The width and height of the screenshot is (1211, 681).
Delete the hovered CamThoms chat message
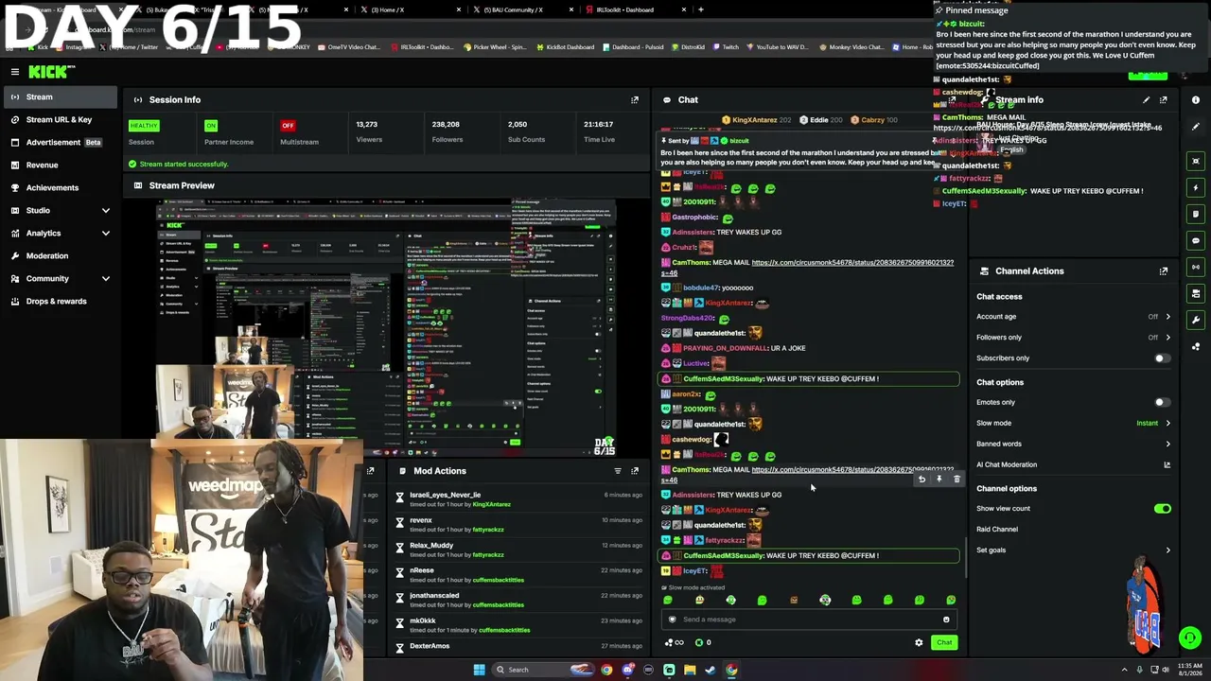click(x=957, y=480)
